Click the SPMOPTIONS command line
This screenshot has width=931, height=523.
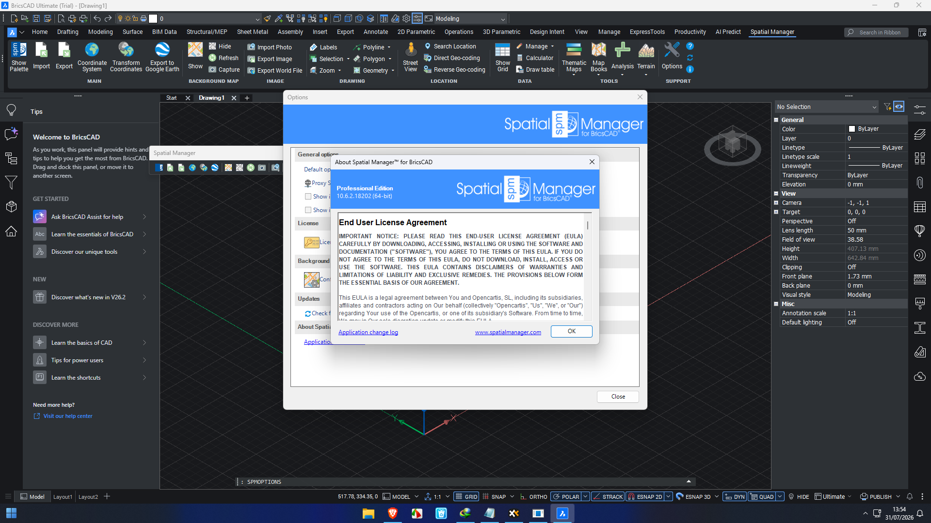pyautogui.click(x=465, y=482)
